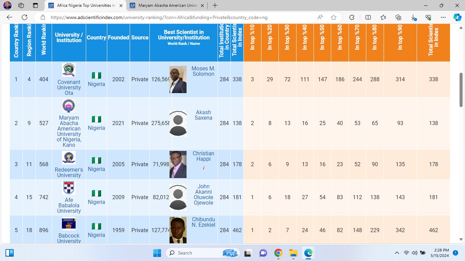This screenshot has width=465, height=261.
Task: Open Edge settings and more menu
Action: point(443,17)
